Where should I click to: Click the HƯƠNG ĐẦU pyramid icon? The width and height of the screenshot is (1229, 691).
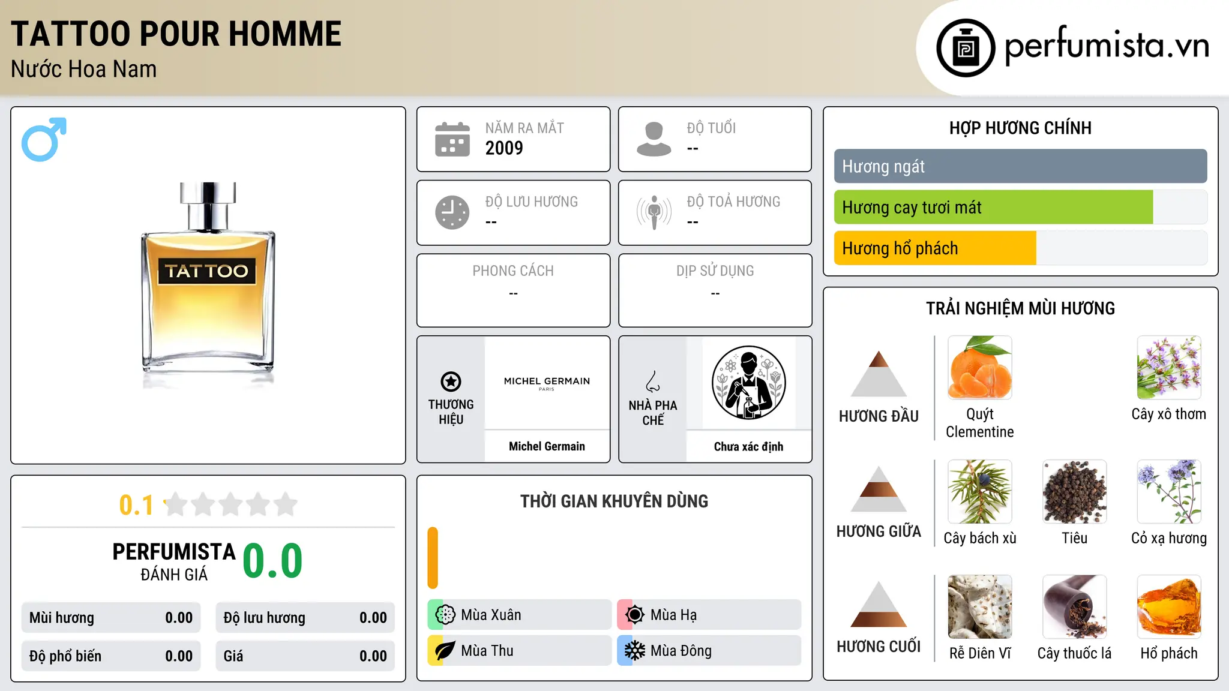point(879,374)
